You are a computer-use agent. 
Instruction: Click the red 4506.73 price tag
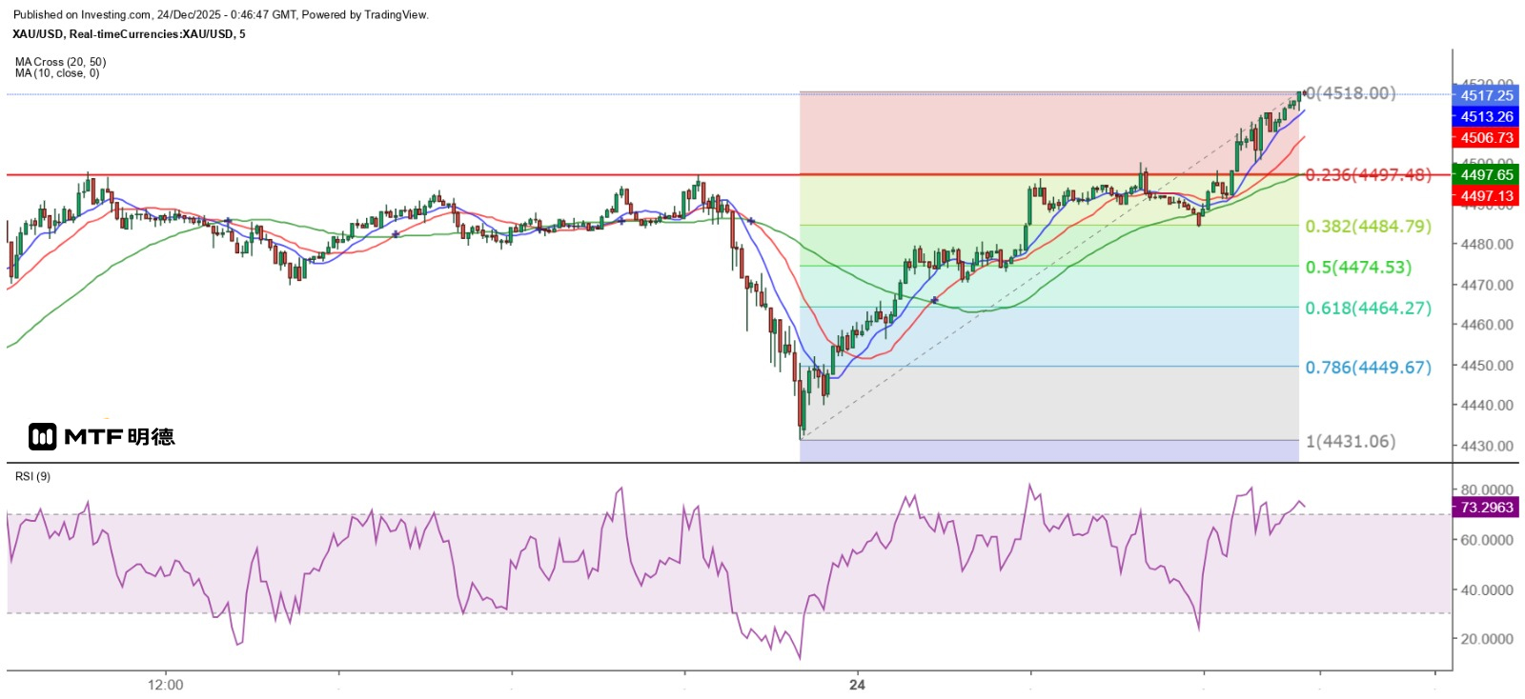click(x=1486, y=138)
